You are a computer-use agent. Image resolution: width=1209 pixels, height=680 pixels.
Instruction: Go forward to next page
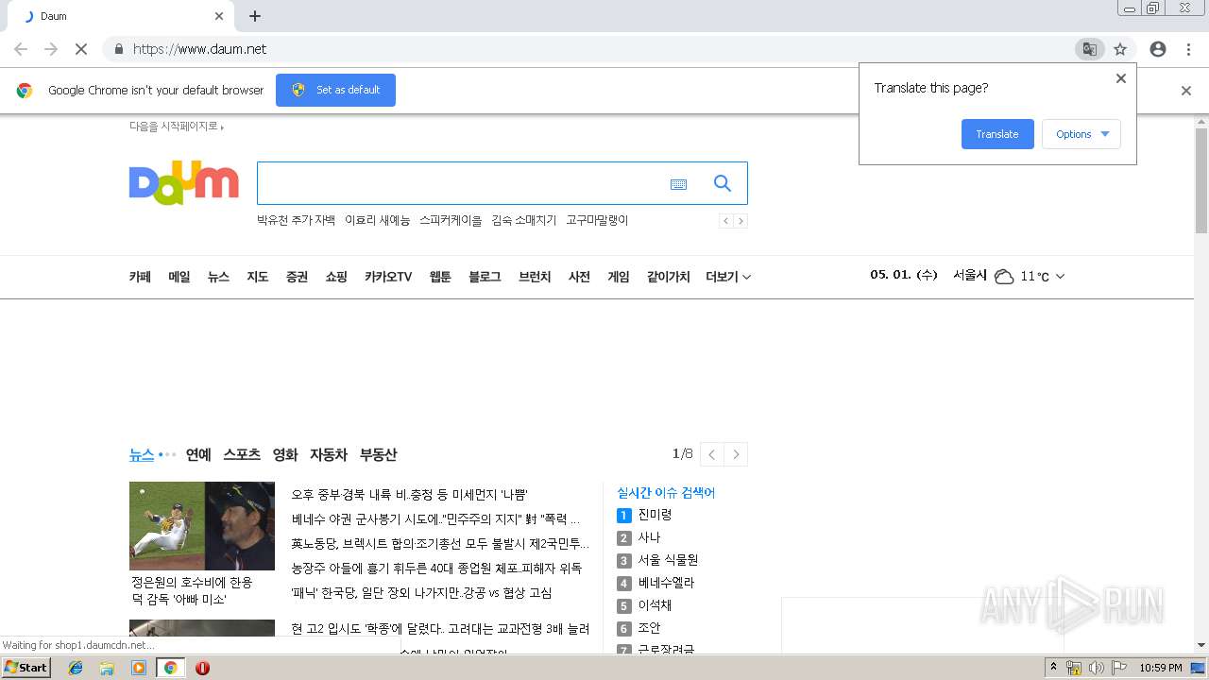pos(51,49)
